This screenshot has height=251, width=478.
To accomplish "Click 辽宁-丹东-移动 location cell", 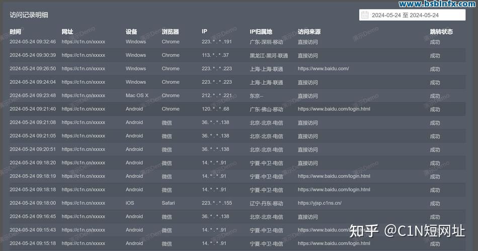I will click(x=266, y=203).
